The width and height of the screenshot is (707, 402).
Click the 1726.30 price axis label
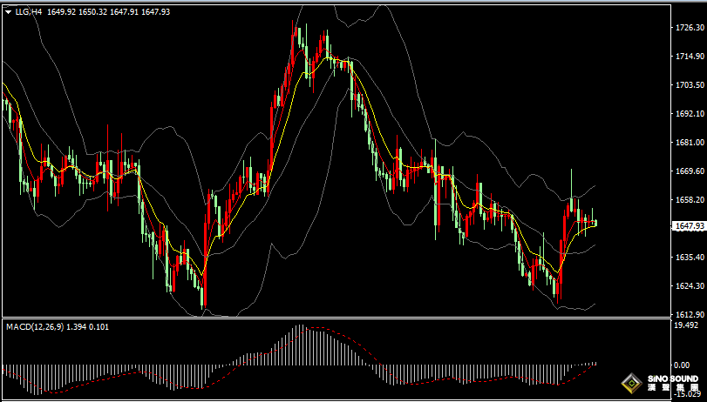point(689,28)
